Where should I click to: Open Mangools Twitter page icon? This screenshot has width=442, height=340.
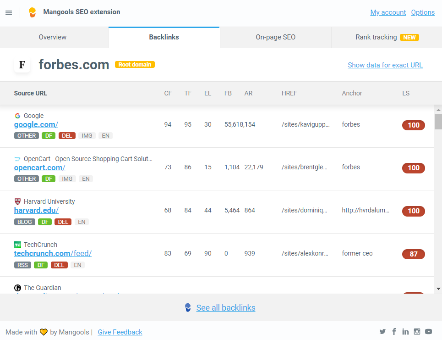coord(383,332)
